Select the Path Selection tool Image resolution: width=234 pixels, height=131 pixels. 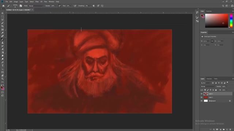(3, 69)
